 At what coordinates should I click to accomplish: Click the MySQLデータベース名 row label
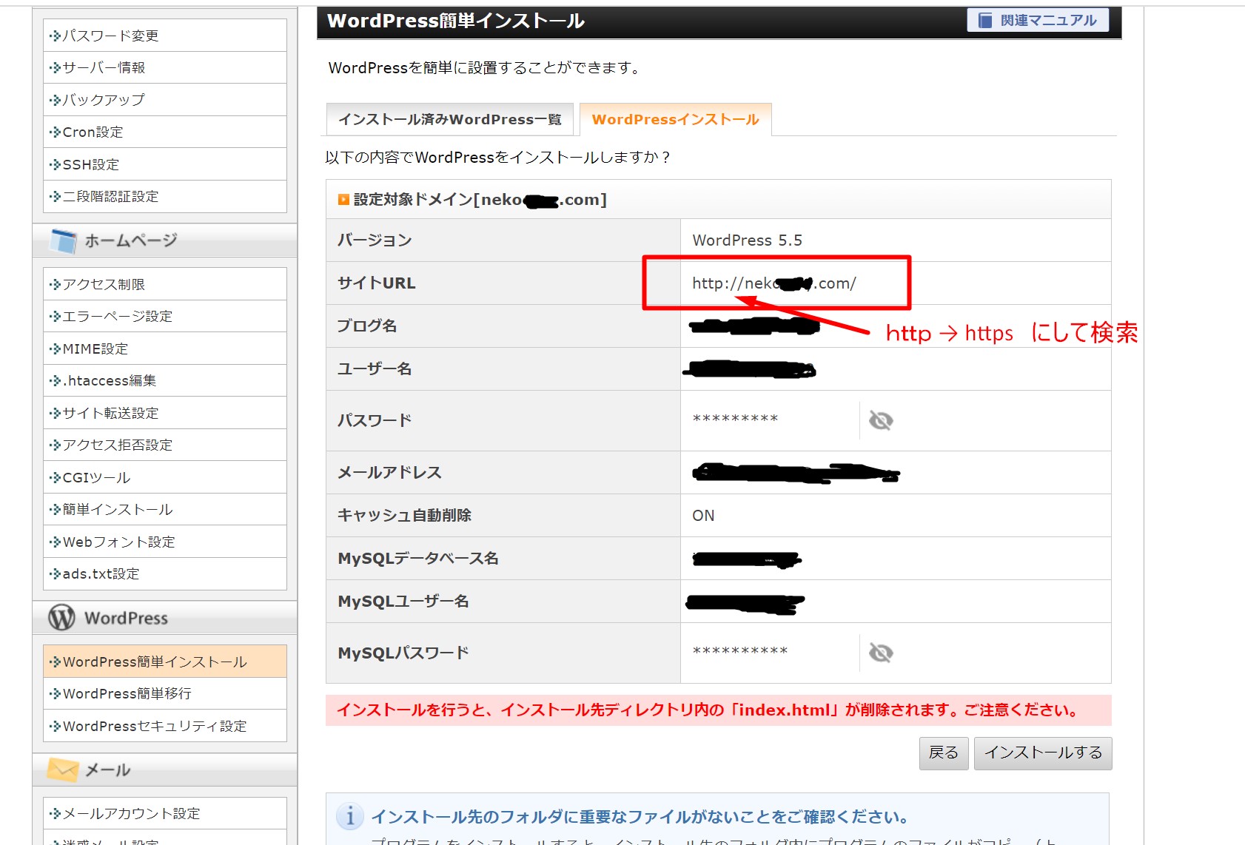(x=417, y=559)
